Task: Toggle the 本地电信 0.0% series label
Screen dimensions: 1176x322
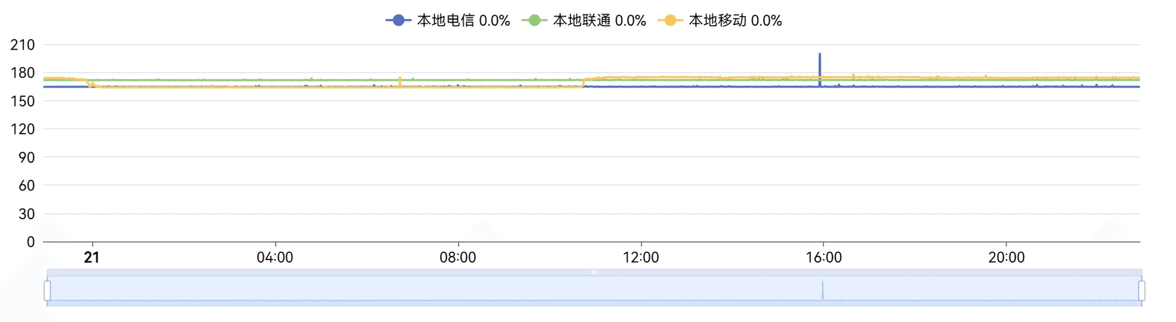Action: (463, 21)
